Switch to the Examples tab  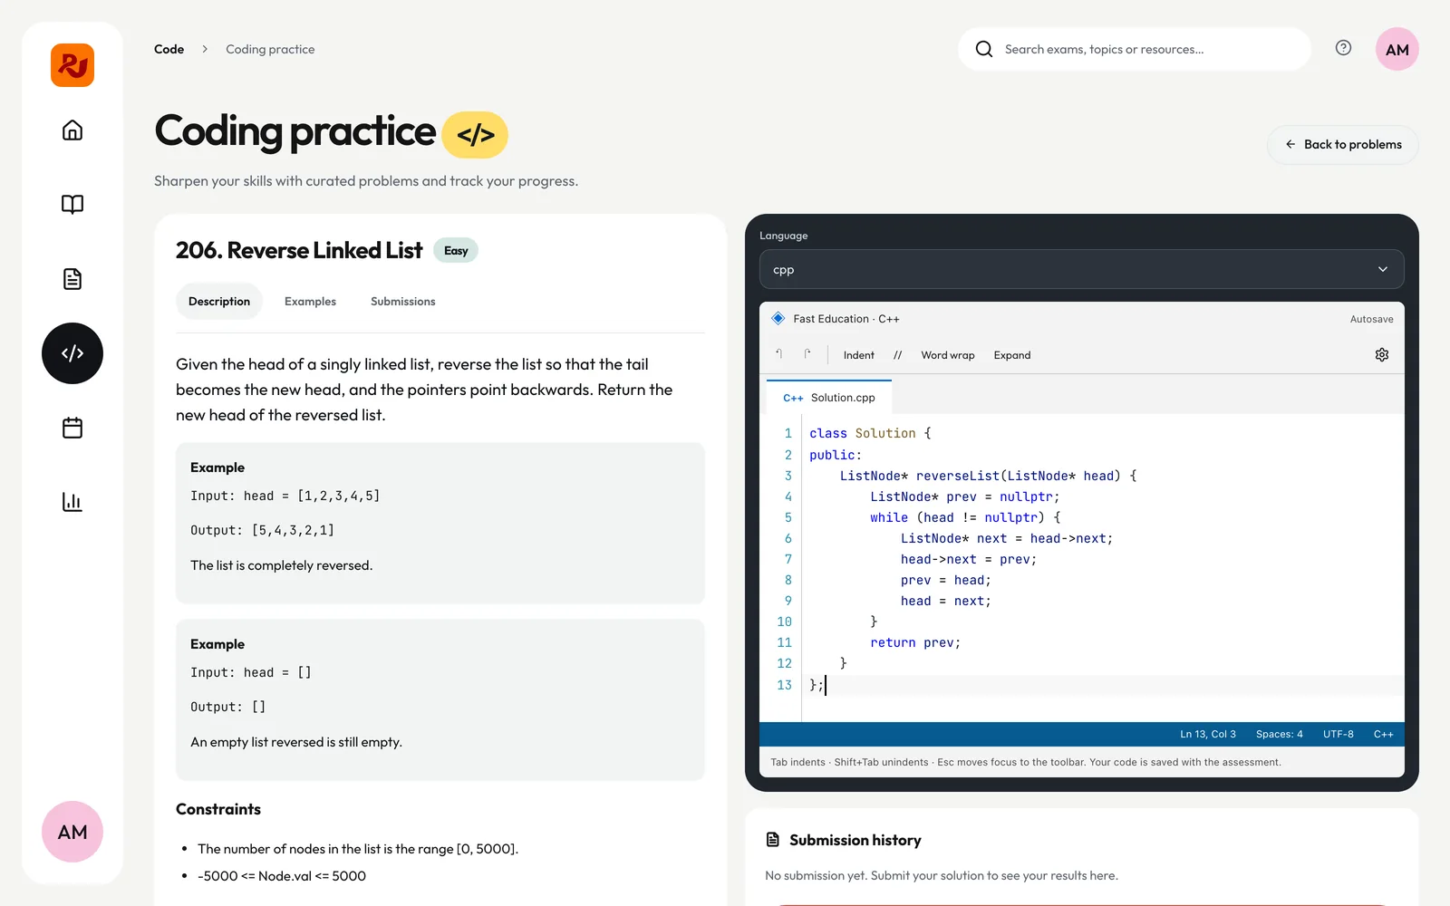(310, 302)
